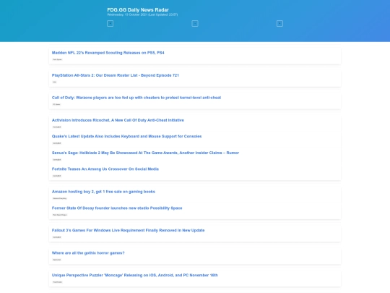Image resolution: width=390 pixels, height=293 pixels.
Task: Open the Fallout 3 Games For Windows Live article
Action: [128, 230]
